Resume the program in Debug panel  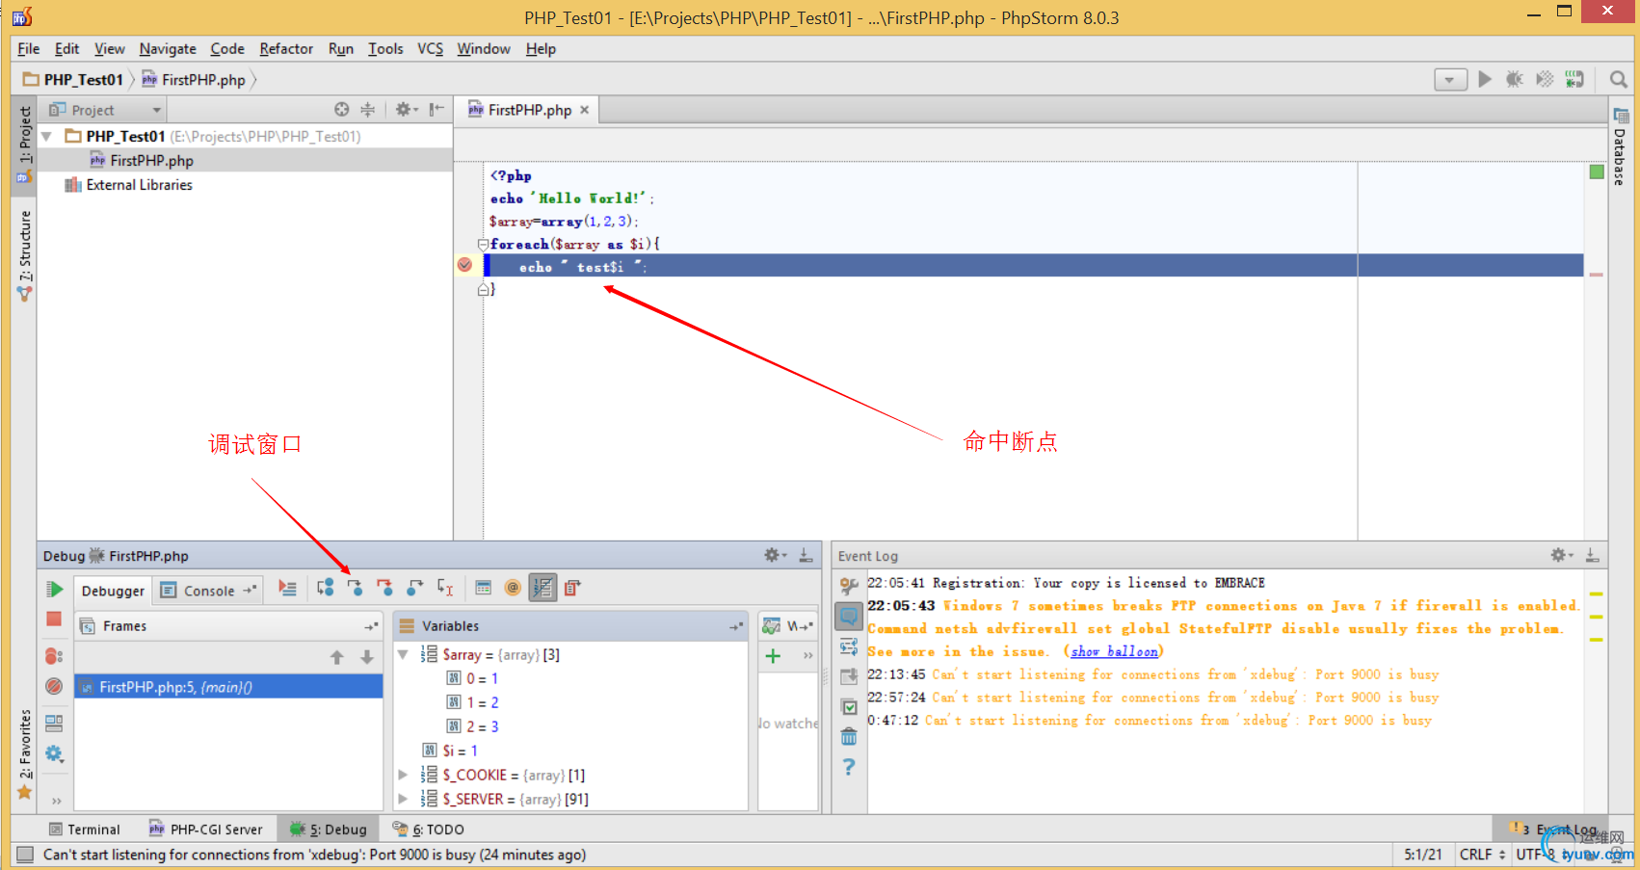(x=54, y=590)
